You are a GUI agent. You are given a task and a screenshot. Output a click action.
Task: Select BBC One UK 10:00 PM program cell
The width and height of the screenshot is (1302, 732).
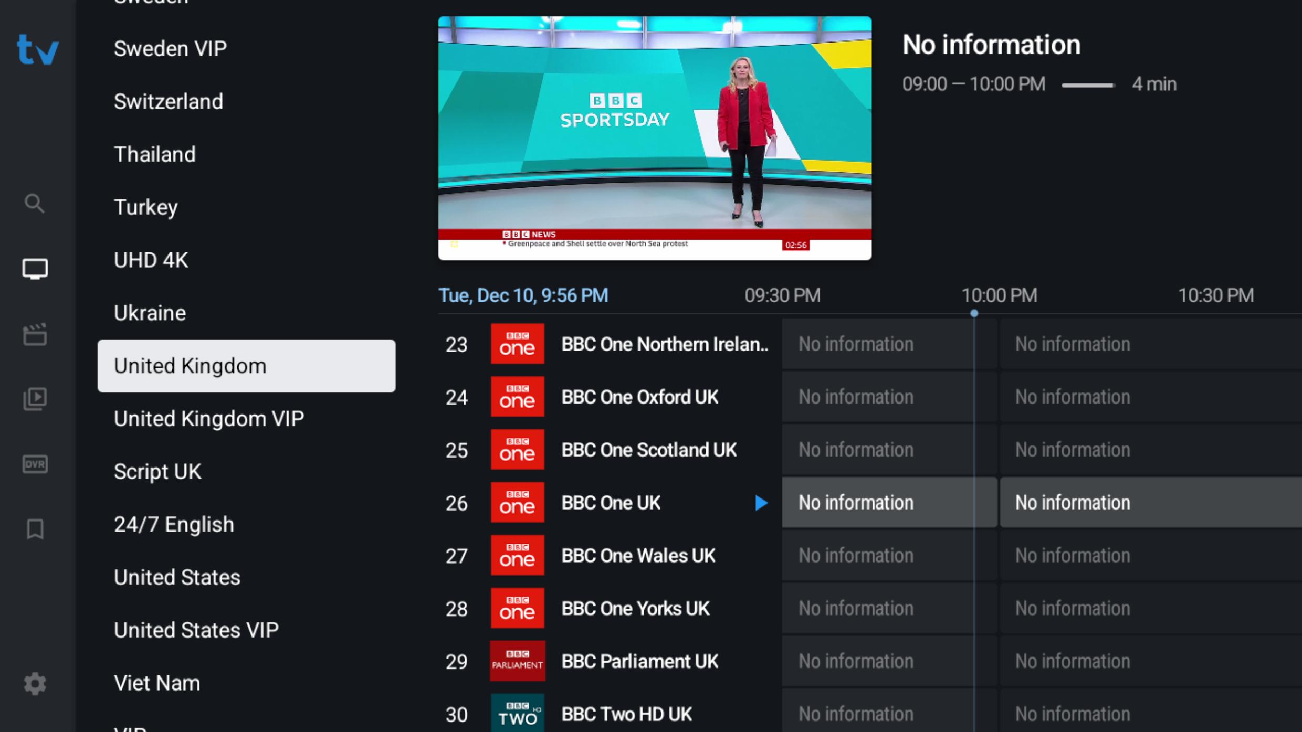click(x=1151, y=503)
